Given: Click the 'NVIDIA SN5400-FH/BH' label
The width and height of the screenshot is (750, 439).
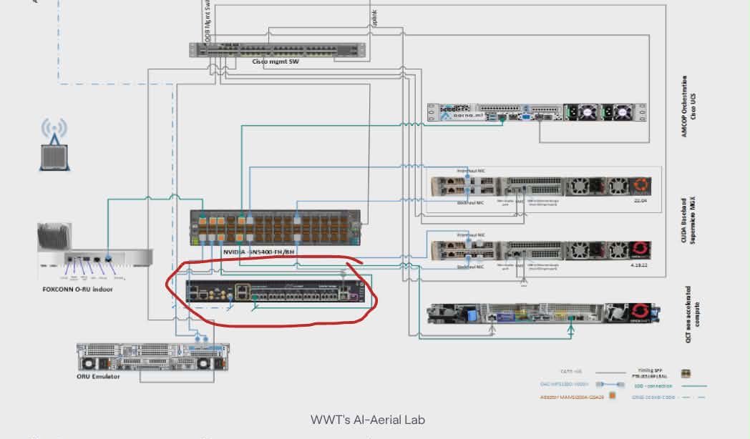Looking at the screenshot, I should [259, 252].
